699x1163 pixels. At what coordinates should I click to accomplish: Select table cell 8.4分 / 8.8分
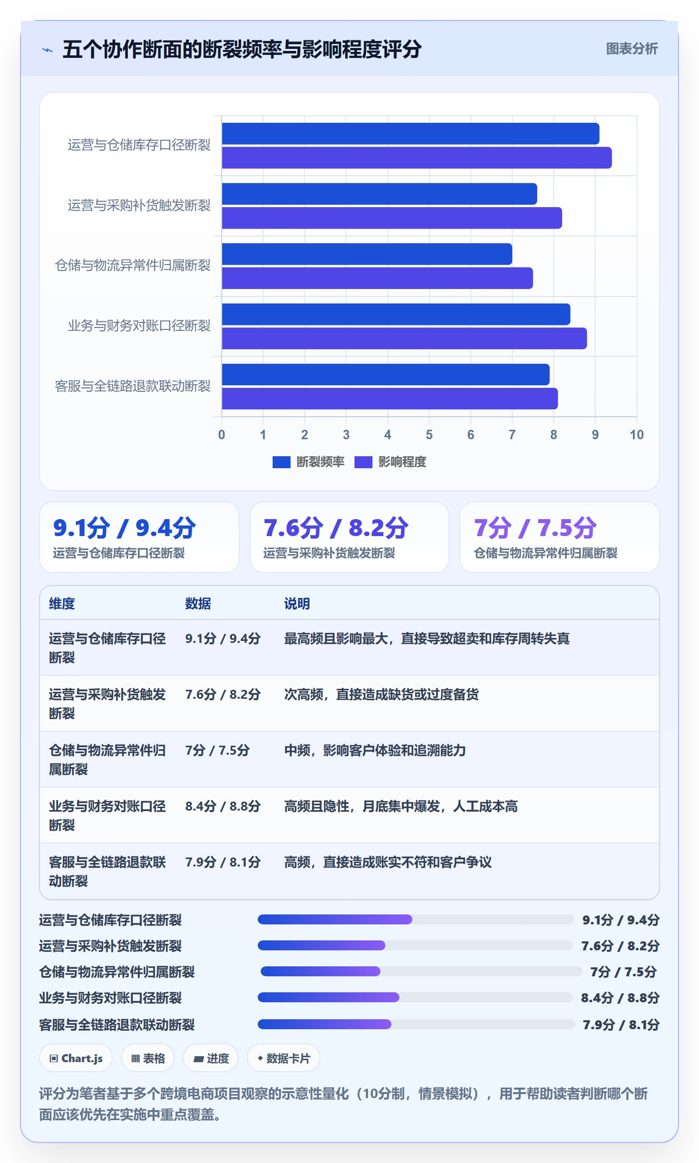point(223,806)
